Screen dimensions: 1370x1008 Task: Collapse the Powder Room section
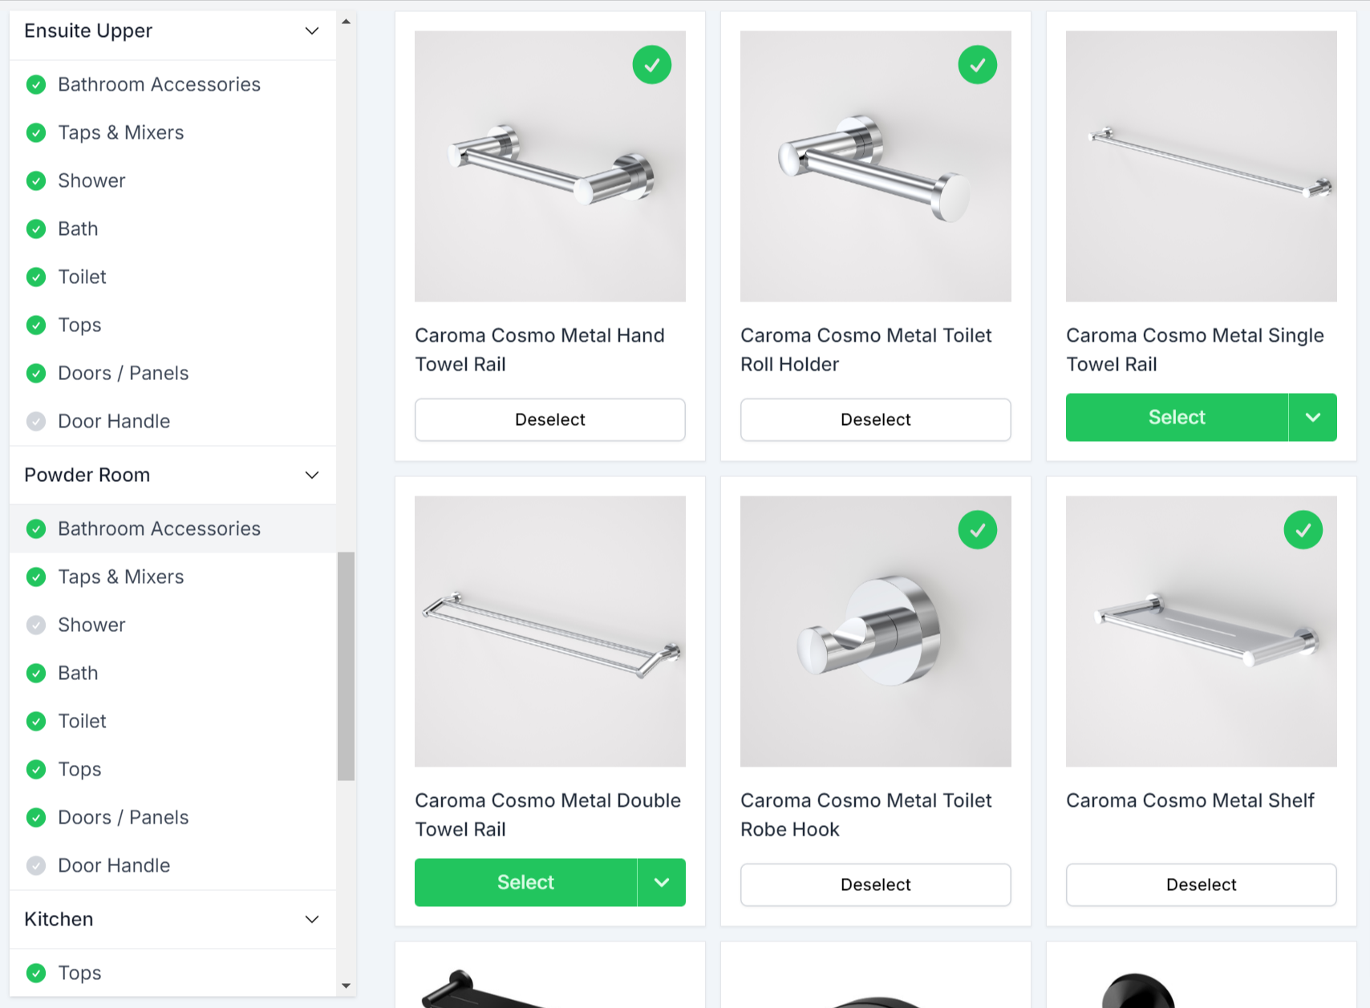[x=312, y=475]
